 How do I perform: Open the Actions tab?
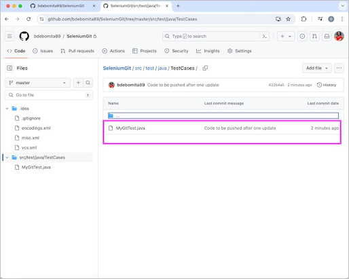[113, 51]
